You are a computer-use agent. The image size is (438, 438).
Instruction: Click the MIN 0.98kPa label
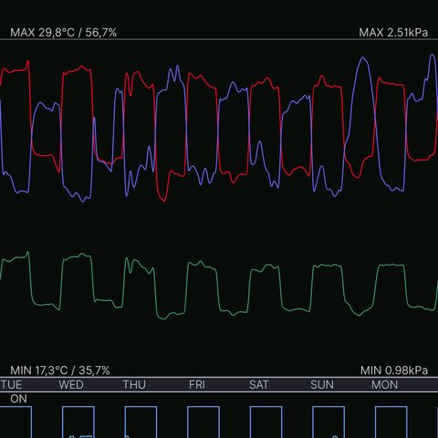click(x=394, y=370)
